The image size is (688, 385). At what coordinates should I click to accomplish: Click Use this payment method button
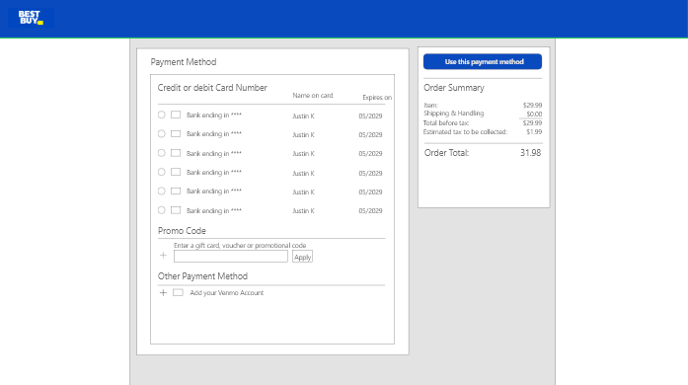pyautogui.click(x=483, y=62)
